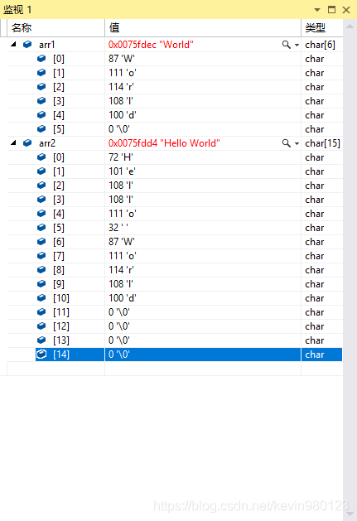This screenshot has height=521, width=357.
Task: Sort by the 名称 column header
Action: click(x=55, y=27)
